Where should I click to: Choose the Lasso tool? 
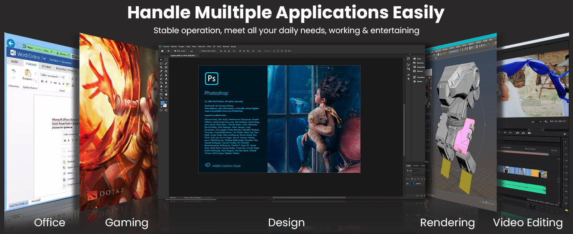click(161, 64)
